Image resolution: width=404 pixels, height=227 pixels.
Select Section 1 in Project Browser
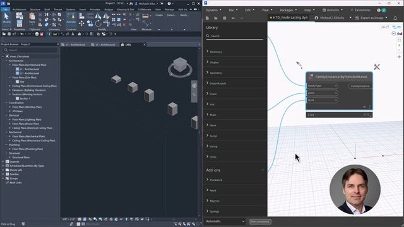tap(25, 98)
